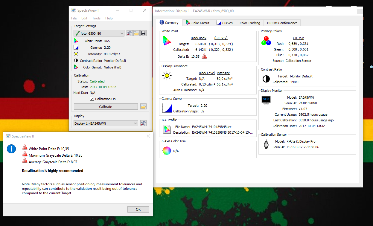373x226 pixels.
Task: Open the Color Tracking tab
Action: click(250, 23)
